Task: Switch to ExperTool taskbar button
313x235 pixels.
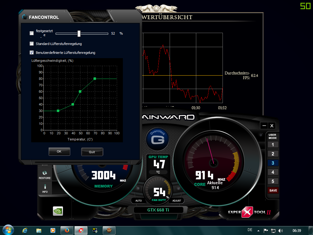Action: (x=81, y=231)
